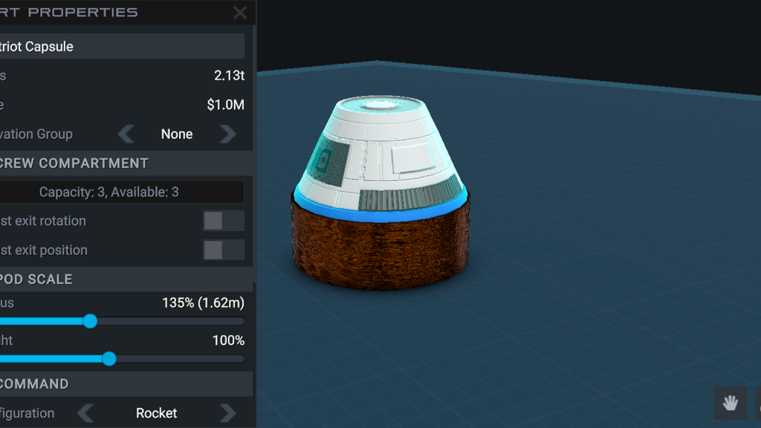Click previous Activation Group arrow
Screen dimensions: 761x428
[126, 134]
